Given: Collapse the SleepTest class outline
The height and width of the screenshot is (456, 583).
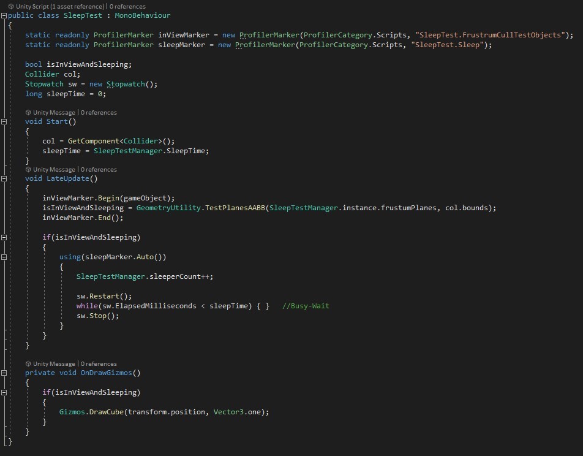Looking at the screenshot, I should (x=4, y=16).
